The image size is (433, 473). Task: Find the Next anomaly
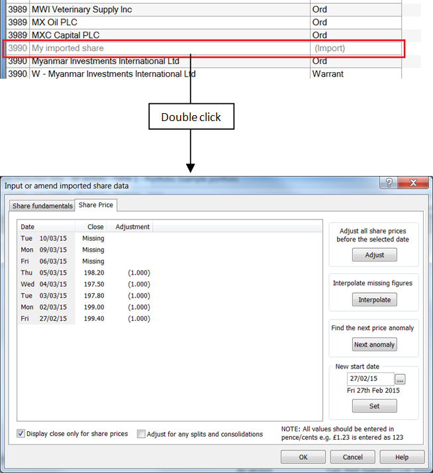pos(374,344)
